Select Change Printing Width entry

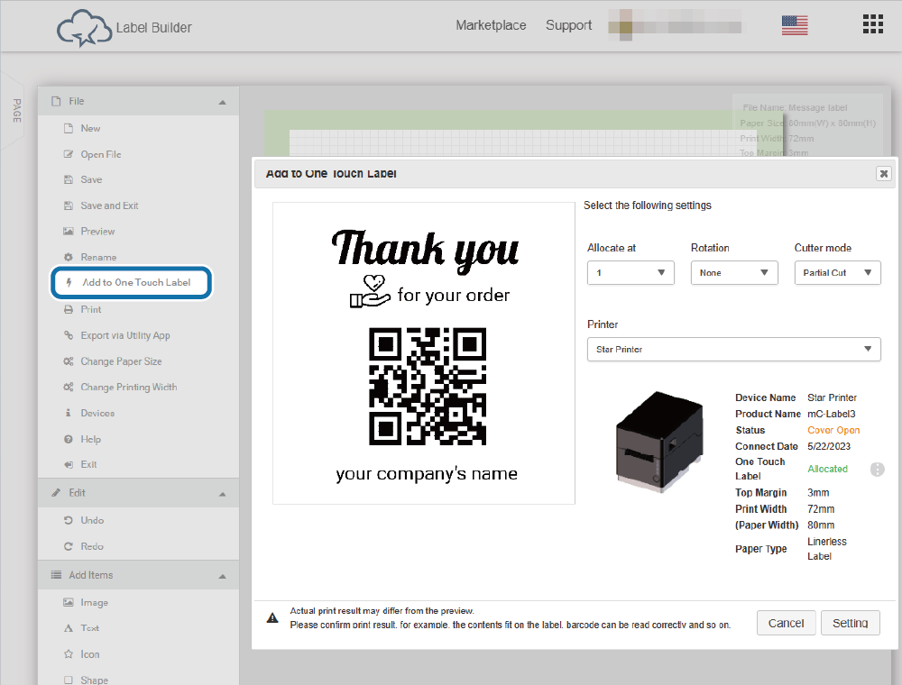129,387
